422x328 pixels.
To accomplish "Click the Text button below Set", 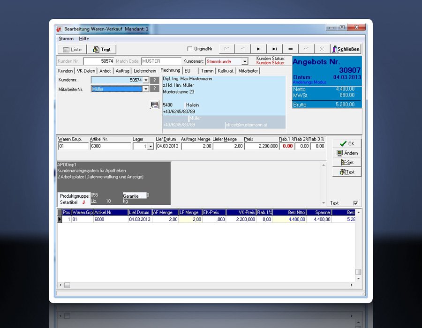I will coord(347,172).
